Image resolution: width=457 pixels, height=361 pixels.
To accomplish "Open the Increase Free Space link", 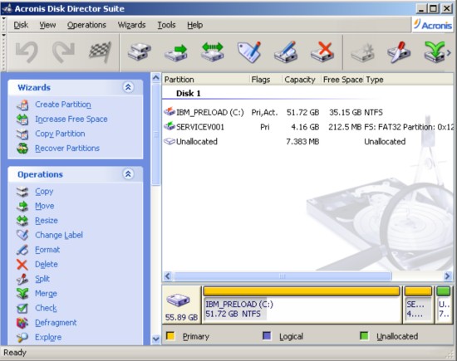I will (x=71, y=119).
